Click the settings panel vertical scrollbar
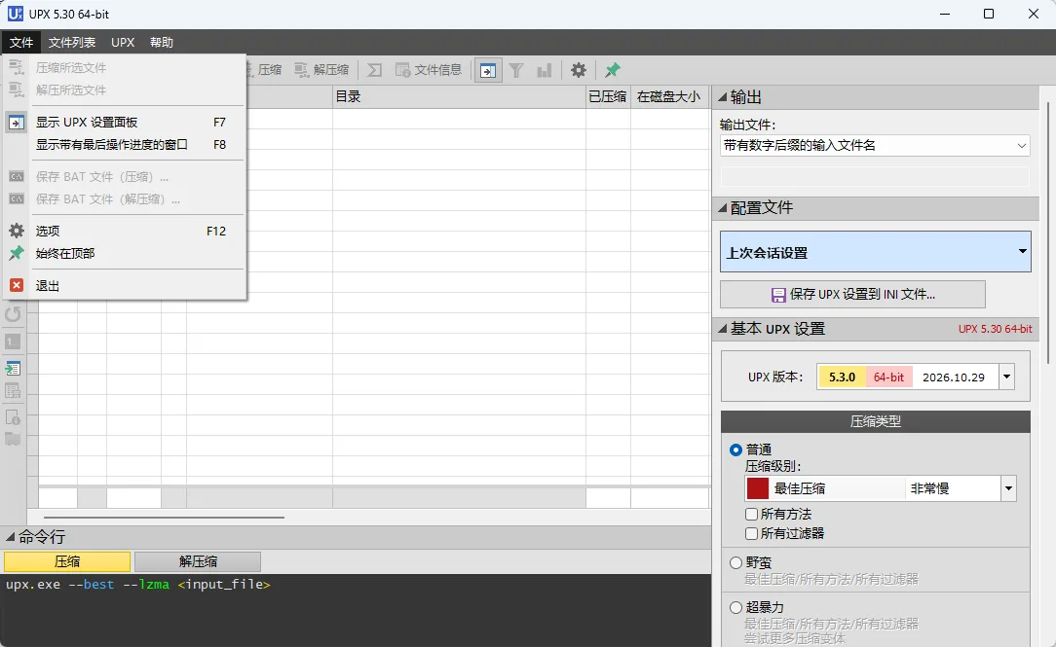Image resolution: width=1056 pixels, height=647 pixels. (x=1048, y=234)
